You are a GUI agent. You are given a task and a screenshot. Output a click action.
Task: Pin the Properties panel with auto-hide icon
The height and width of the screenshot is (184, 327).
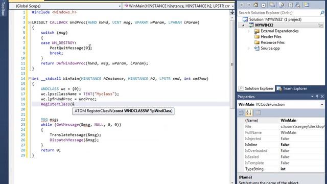pos(317,97)
